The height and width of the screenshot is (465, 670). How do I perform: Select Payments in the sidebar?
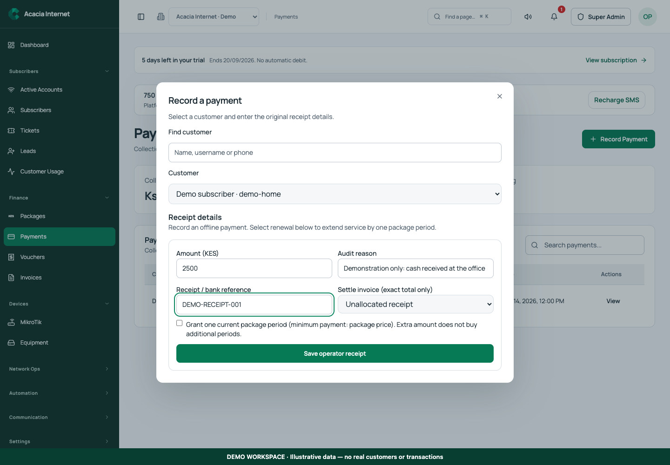pyautogui.click(x=60, y=237)
